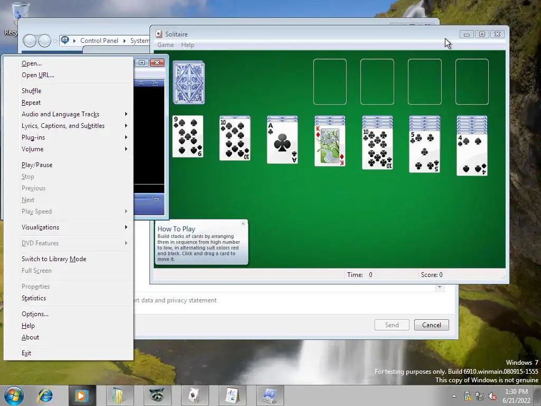Expand Lyrics, Captions, and Subtitles submenu
Image resolution: width=541 pixels, height=406 pixels.
[68, 126]
